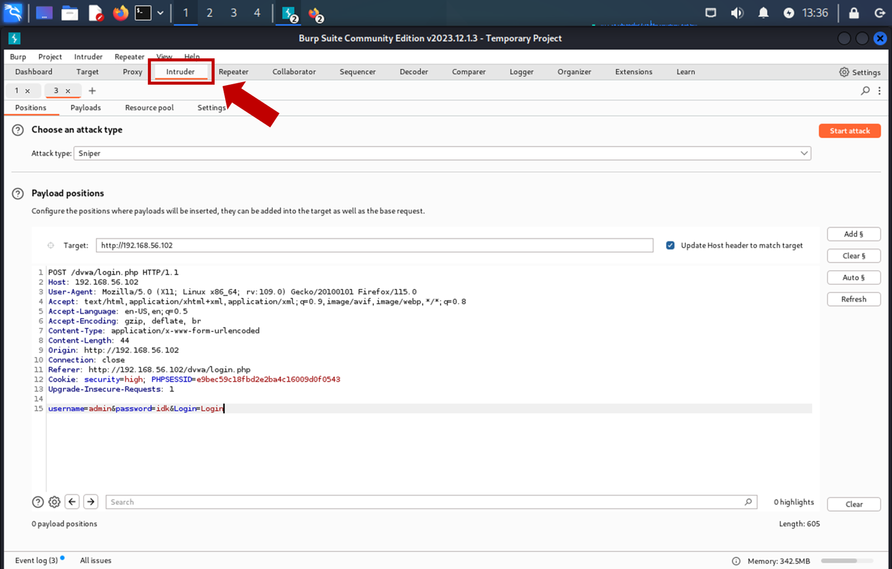
Task: Open the Collaborator tab
Action: (x=294, y=72)
